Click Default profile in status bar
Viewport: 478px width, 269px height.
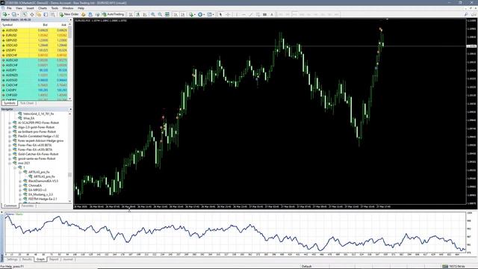pos(306,267)
